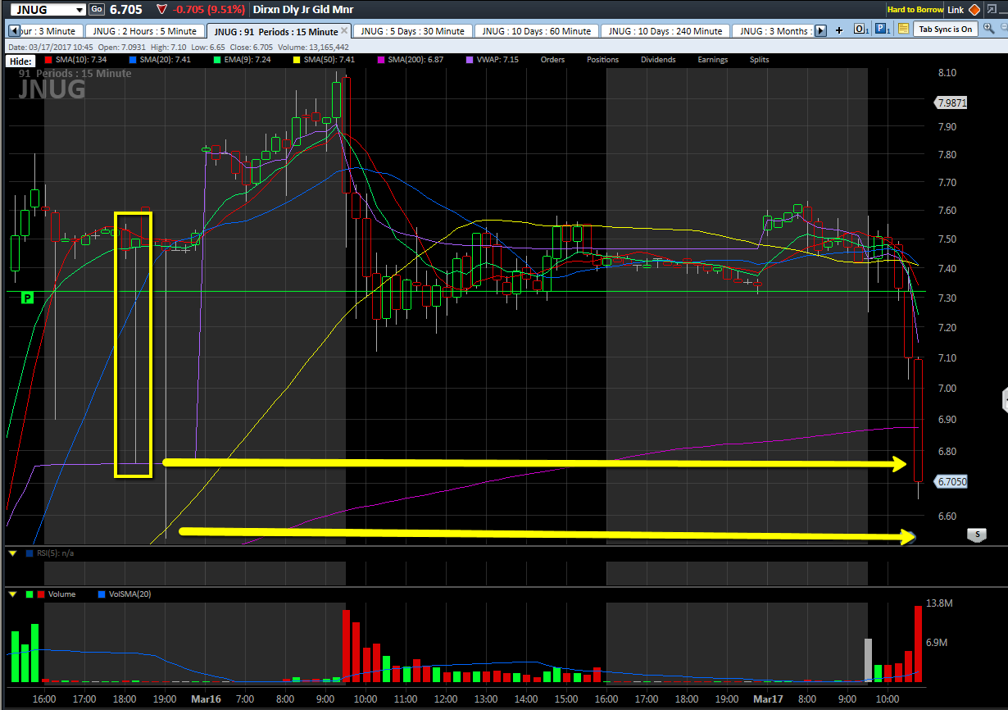Image resolution: width=1008 pixels, height=710 pixels.
Task: Open the JNUG symbol dropdown
Action: point(79,10)
